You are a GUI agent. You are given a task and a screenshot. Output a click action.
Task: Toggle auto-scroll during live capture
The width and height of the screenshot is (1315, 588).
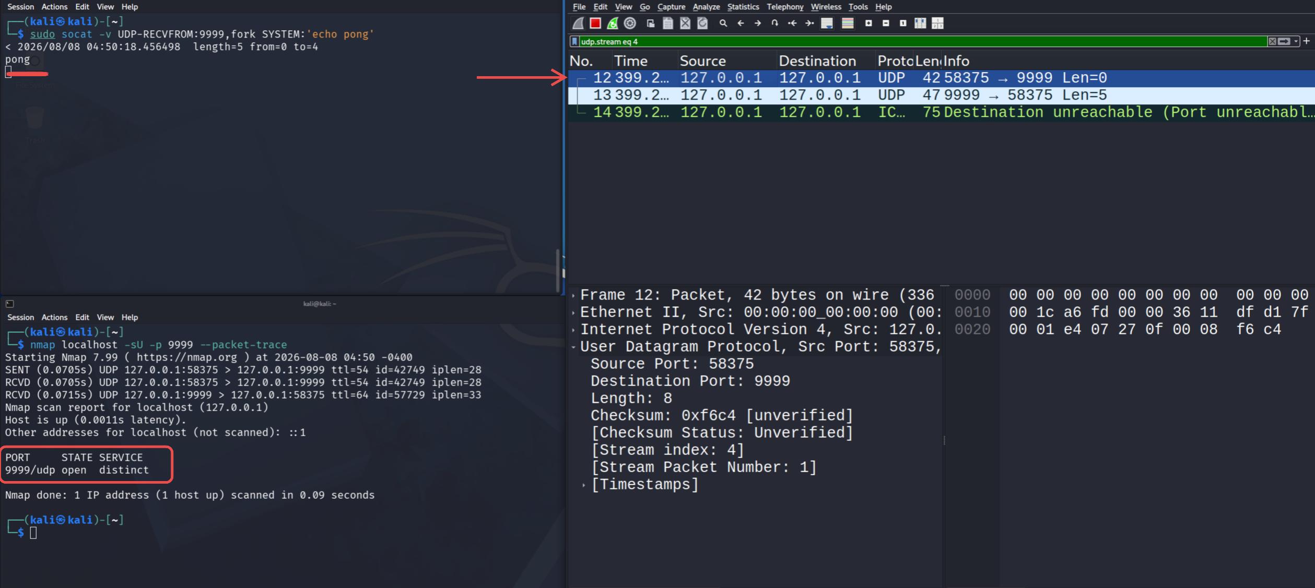click(827, 23)
